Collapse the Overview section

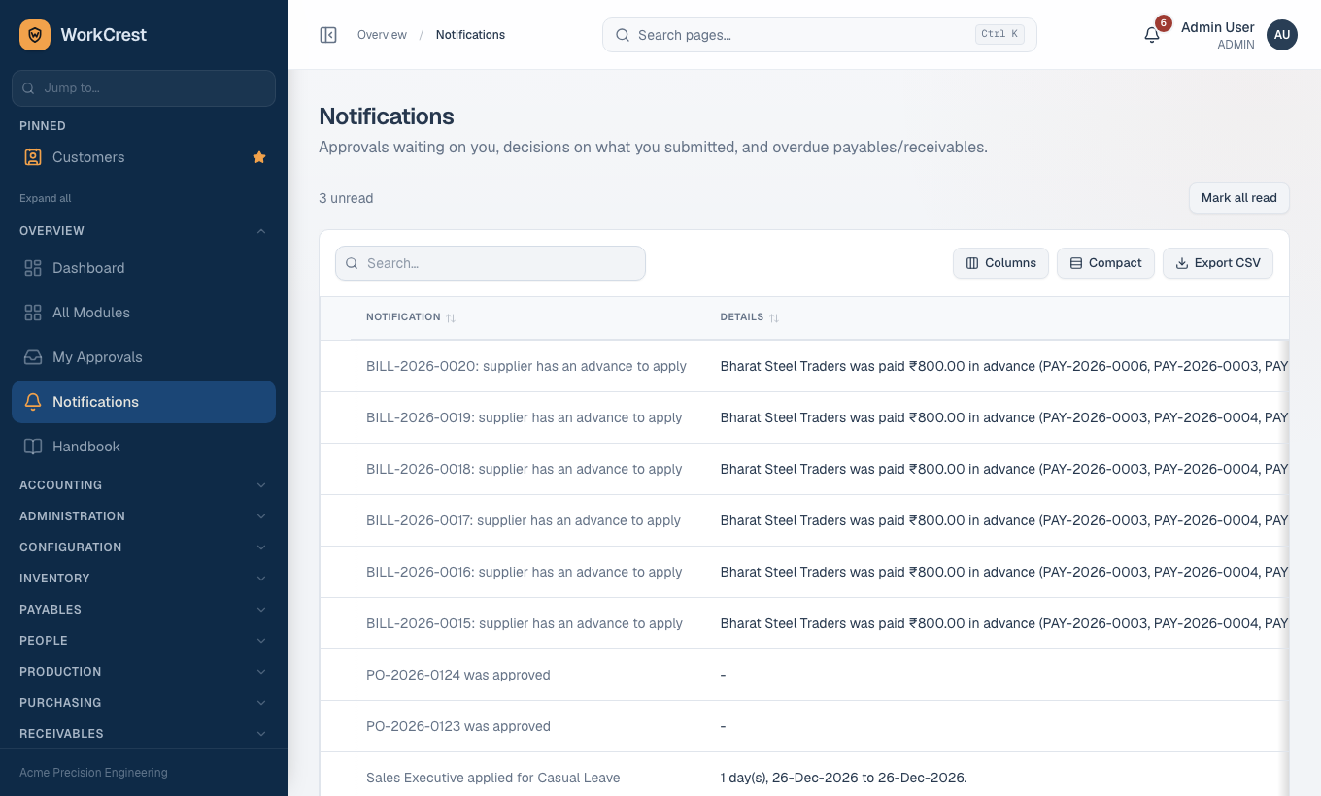(144, 231)
